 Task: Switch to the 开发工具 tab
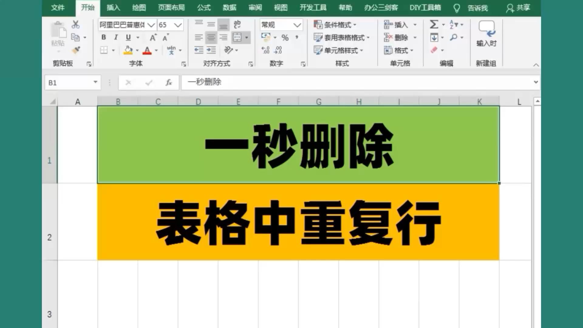pos(313,8)
